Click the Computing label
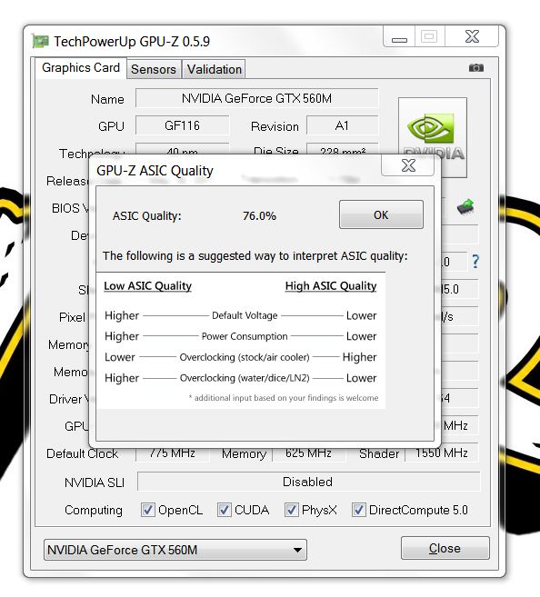Image resolution: width=540 pixels, height=597 pixels. click(x=94, y=510)
